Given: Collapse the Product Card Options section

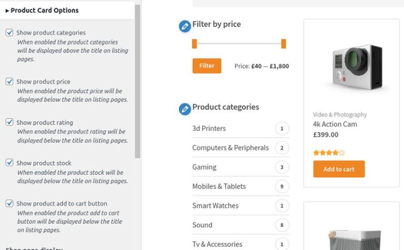Looking at the screenshot, I should (42, 10).
